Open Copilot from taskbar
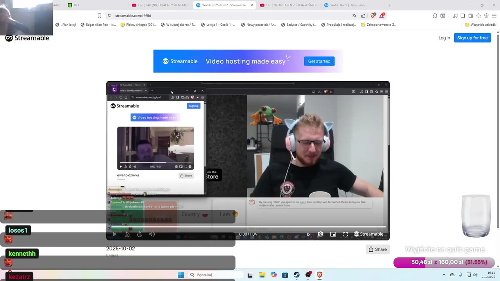 [274, 275]
